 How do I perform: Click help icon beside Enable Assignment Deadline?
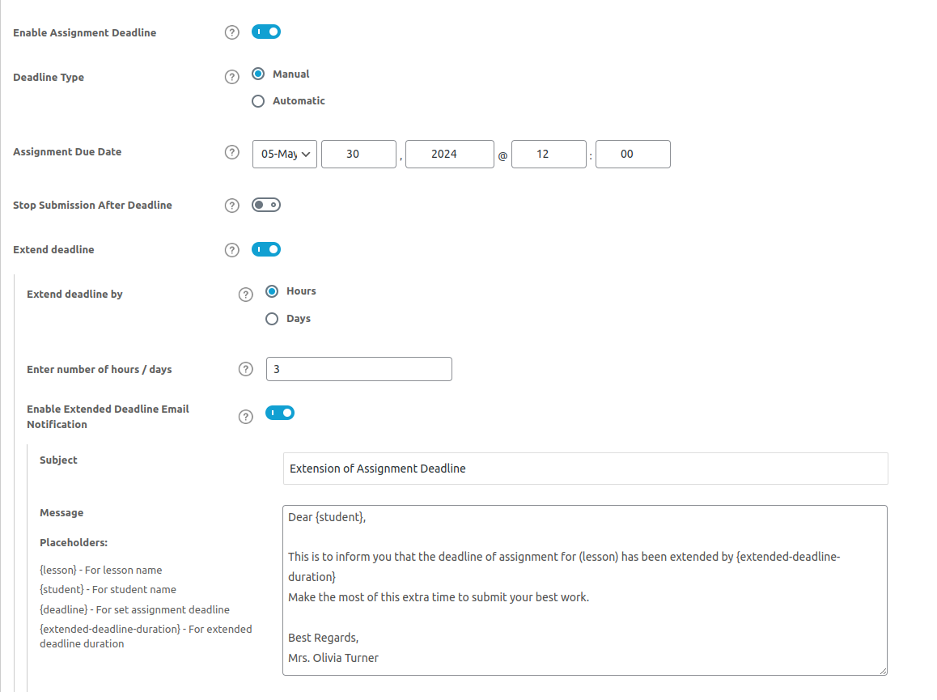(231, 32)
